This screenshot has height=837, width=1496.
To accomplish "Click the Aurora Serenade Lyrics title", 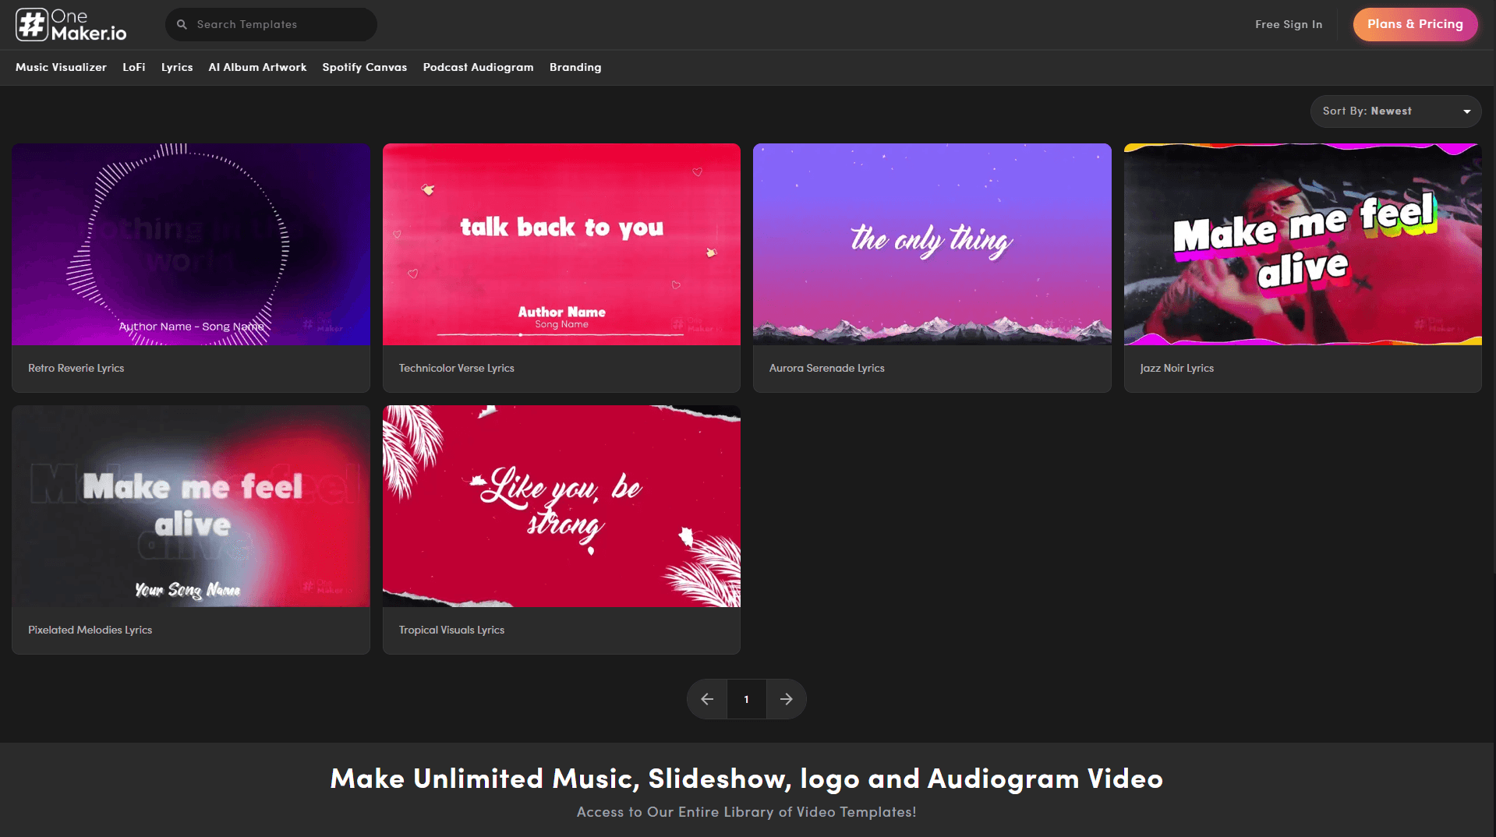I will click(827, 368).
